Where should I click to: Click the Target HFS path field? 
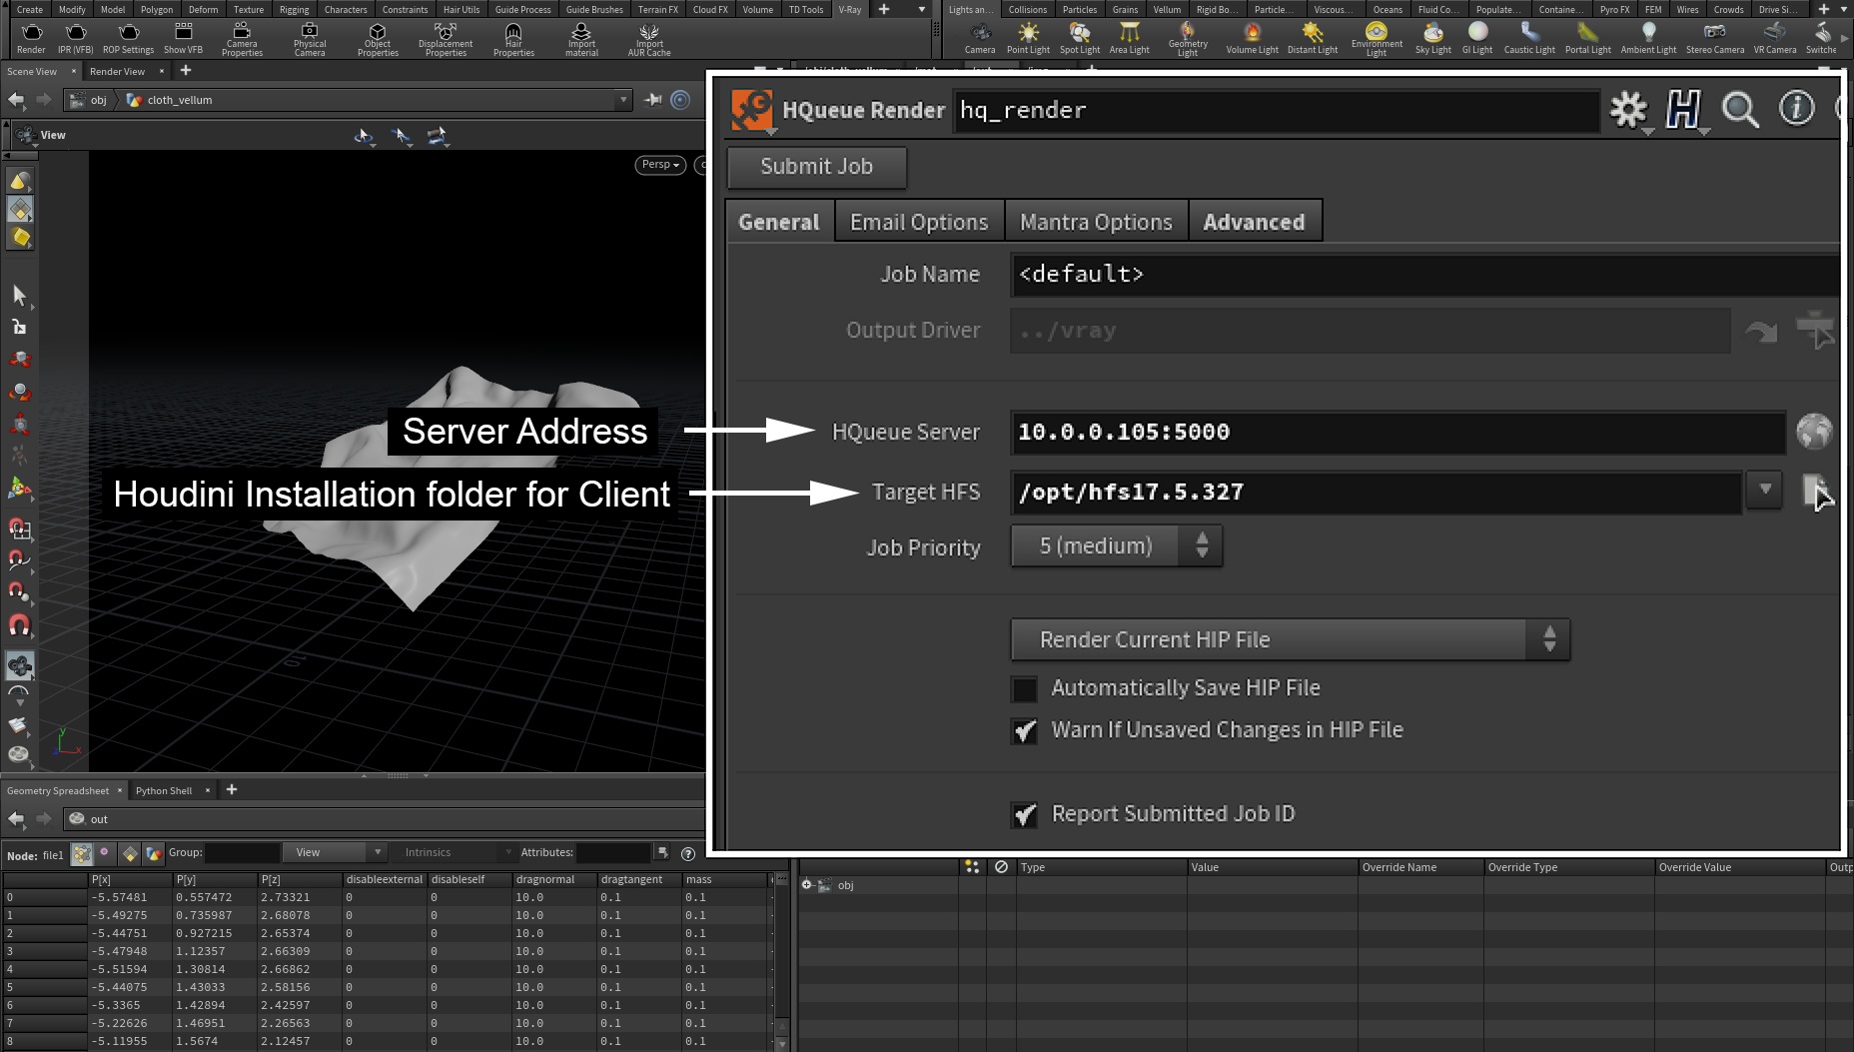(x=1377, y=492)
